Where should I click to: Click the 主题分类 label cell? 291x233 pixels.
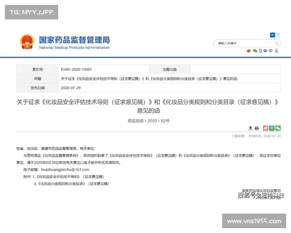pos(170,69)
